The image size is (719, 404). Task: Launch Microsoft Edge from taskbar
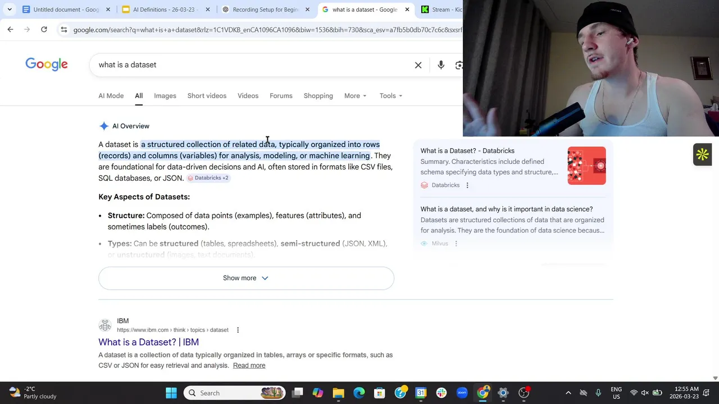(x=359, y=393)
